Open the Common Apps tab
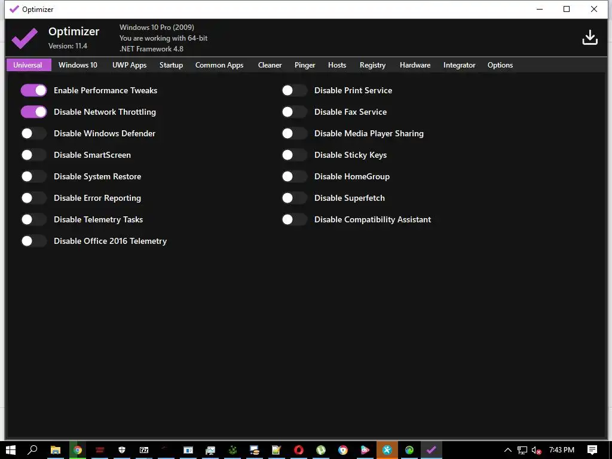This screenshot has width=612, height=459. coord(219,65)
